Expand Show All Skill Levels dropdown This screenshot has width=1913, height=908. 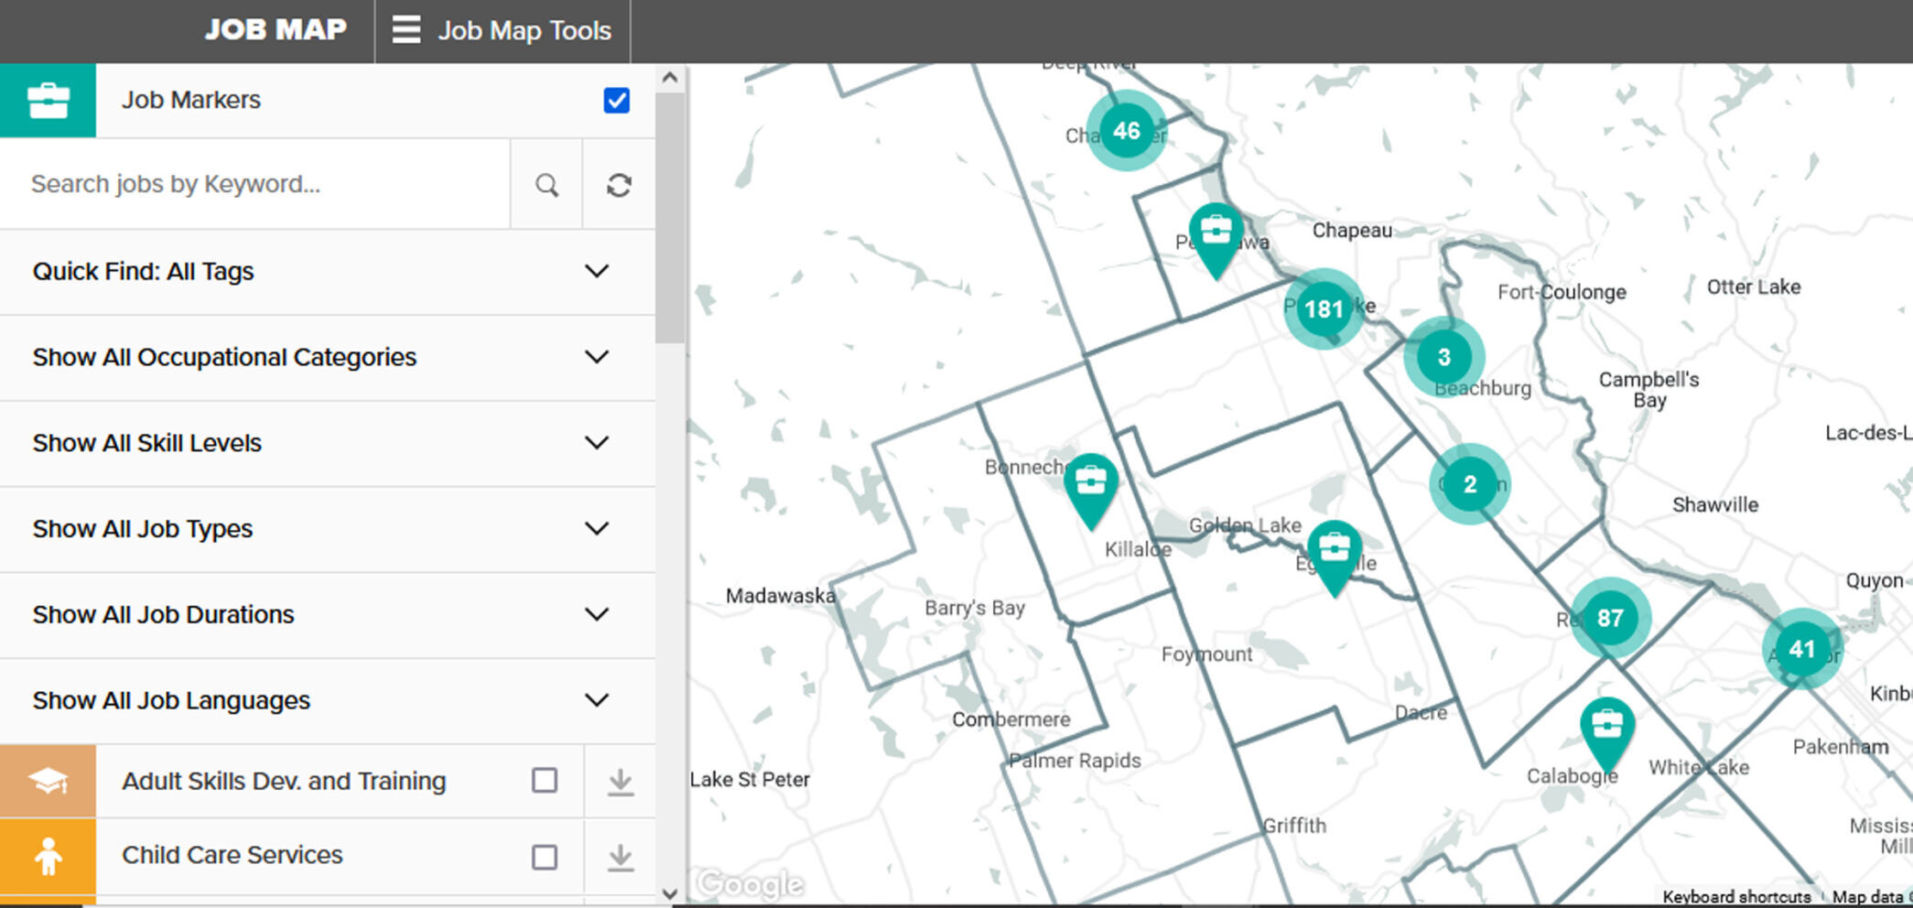coord(328,443)
